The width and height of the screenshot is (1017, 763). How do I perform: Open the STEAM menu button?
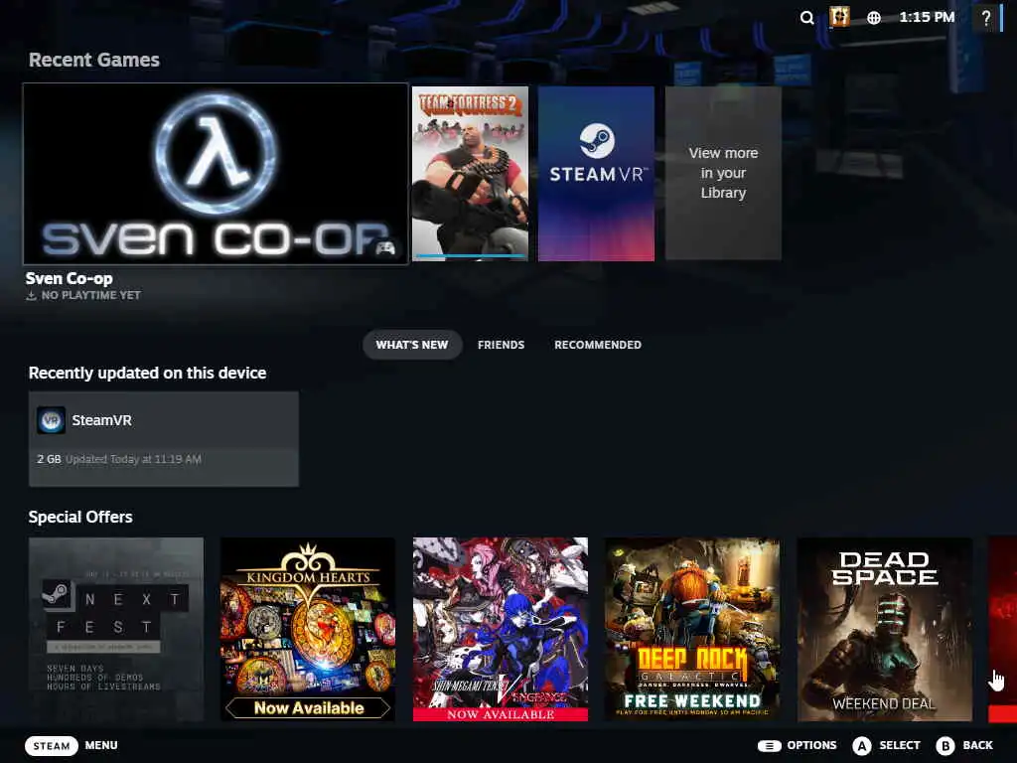(52, 745)
